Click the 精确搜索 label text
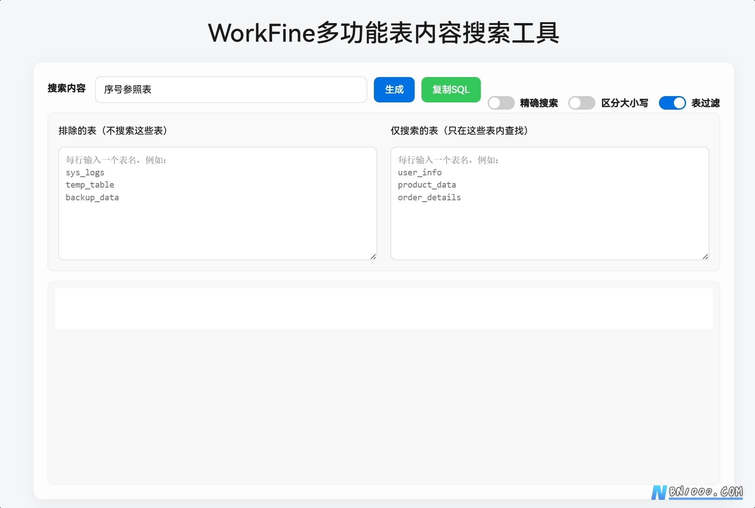Image resolution: width=755 pixels, height=508 pixels. 539,103
